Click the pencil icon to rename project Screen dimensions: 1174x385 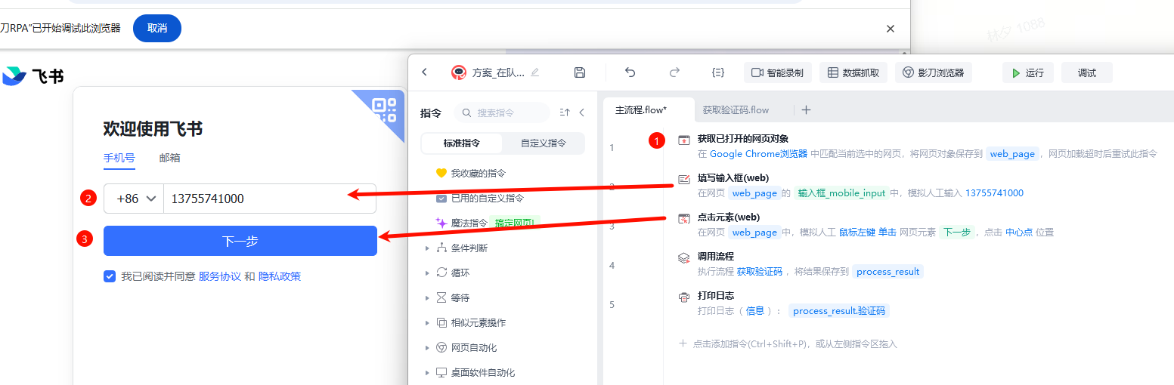coord(535,72)
